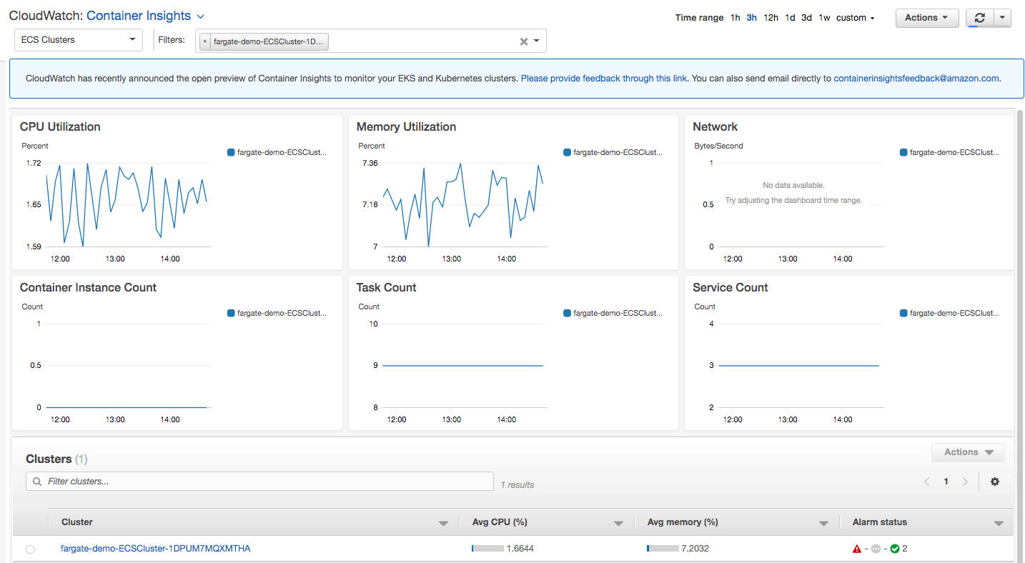The image size is (1025, 563).
Task: Open the Clusters table Actions dropdown
Action: (x=968, y=452)
